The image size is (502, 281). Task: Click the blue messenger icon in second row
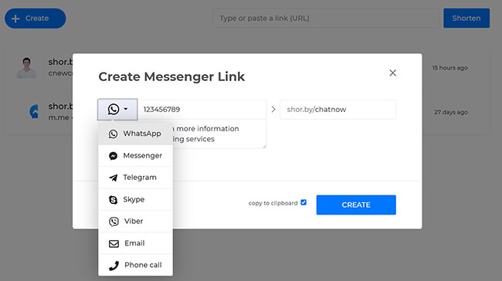[x=34, y=112]
